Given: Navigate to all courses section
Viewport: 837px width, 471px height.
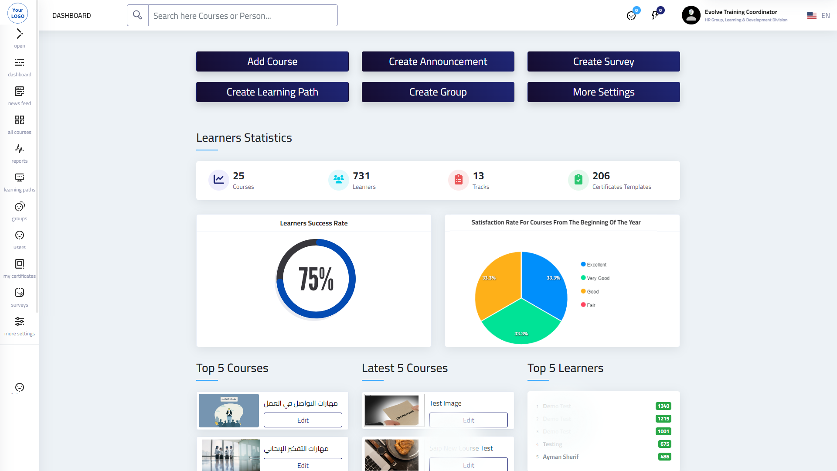Looking at the screenshot, I should 19,123.
